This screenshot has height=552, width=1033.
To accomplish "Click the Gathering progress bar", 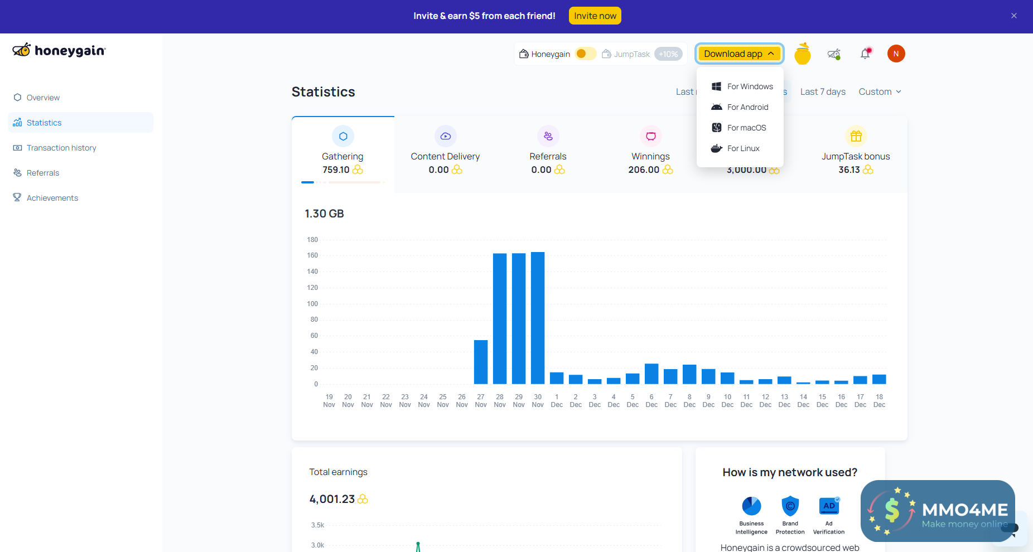I will pyautogui.click(x=343, y=182).
